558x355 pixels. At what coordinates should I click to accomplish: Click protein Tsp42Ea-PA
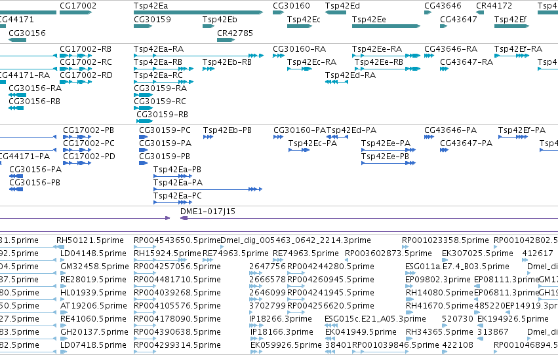(x=178, y=183)
